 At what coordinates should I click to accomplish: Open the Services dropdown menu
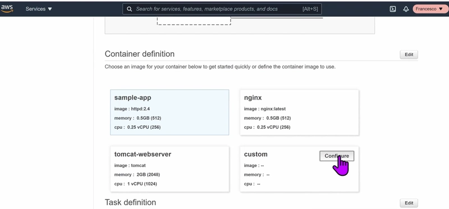[x=39, y=9]
